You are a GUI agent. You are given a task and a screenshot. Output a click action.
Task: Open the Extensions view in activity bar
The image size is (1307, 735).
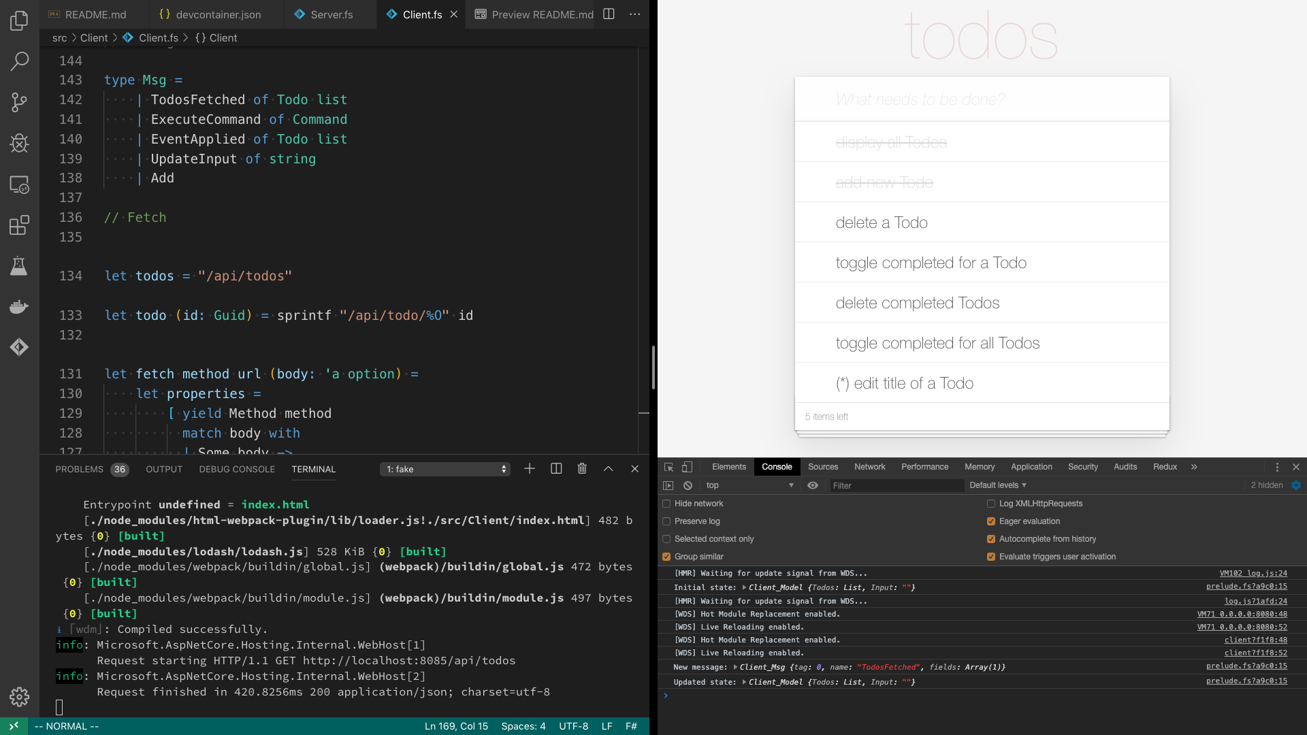[19, 225]
